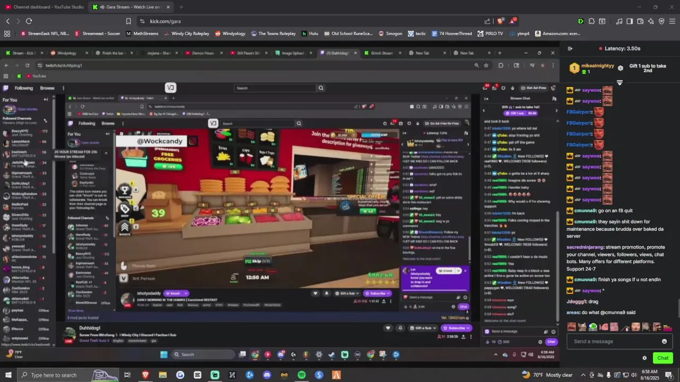
Task: Insert the cat emote from quick emotes
Action: tap(582, 327)
